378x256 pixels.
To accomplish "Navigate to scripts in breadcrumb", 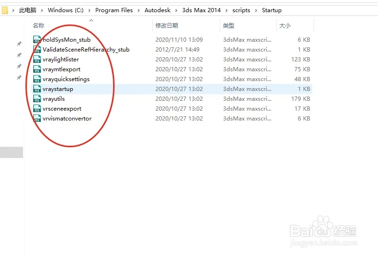I will tap(241, 10).
